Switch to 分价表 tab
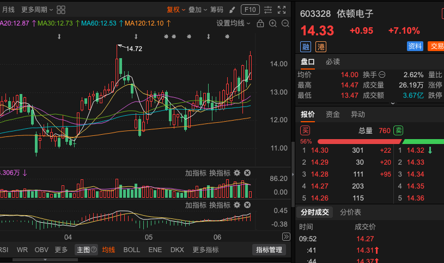Image resolution: width=444 pixels, height=263 pixels. pos(350,212)
